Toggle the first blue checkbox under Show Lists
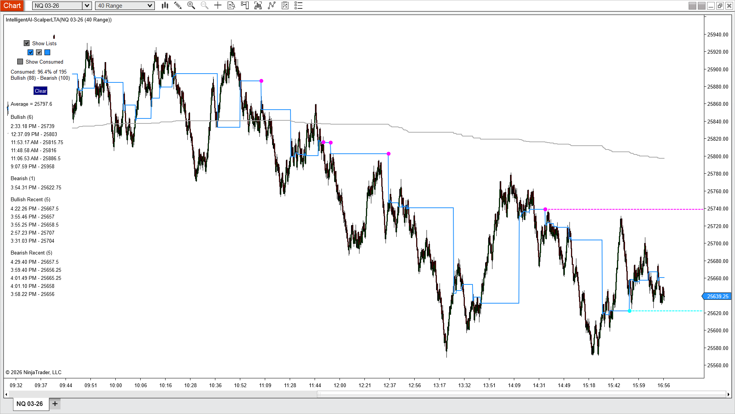735x414 pixels. click(31, 53)
